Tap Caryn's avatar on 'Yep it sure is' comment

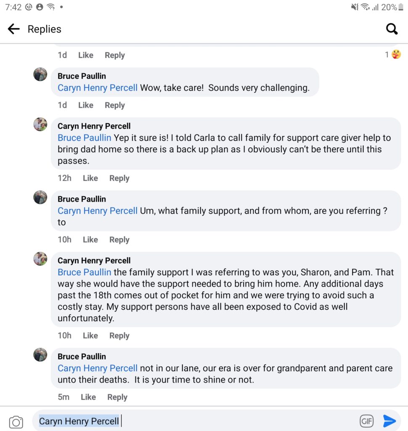click(40, 125)
